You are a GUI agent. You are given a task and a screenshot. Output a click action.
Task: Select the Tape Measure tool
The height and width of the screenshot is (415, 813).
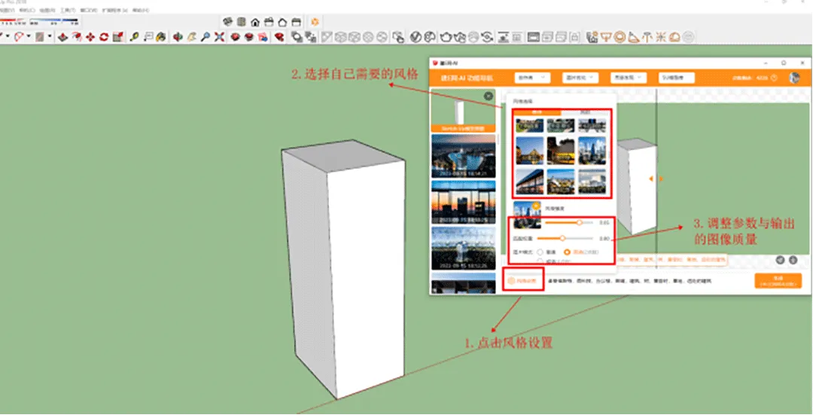[134, 37]
